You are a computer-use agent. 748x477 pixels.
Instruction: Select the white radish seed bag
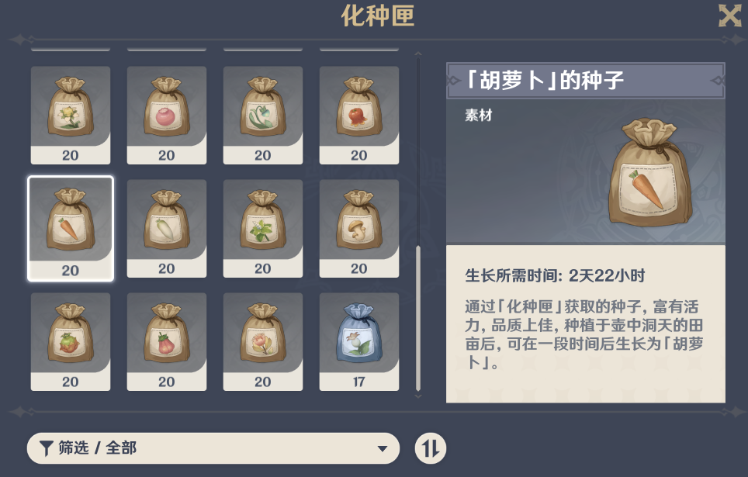click(x=167, y=229)
